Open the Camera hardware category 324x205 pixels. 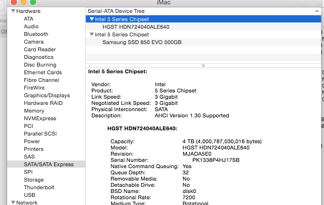34,42
